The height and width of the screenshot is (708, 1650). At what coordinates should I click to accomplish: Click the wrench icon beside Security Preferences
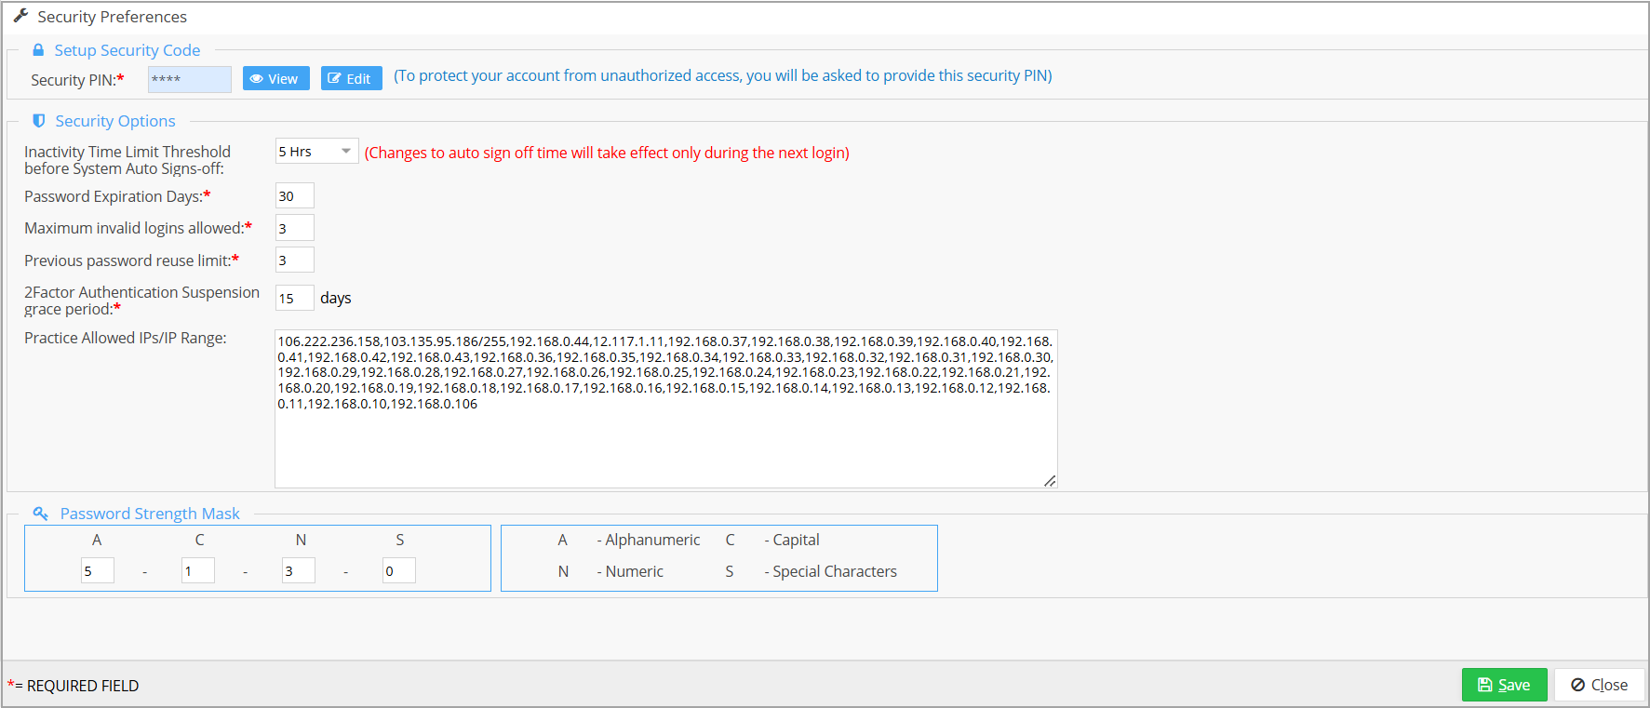pyautogui.click(x=20, y=16)
